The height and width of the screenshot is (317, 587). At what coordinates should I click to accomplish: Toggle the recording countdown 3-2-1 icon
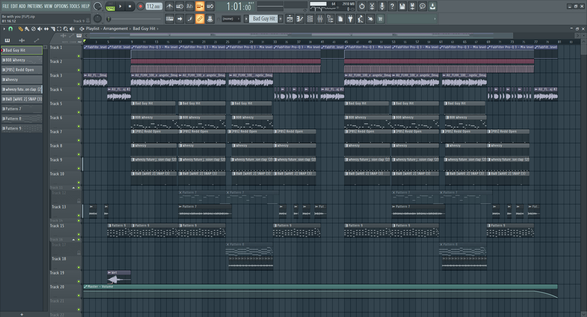[190, 6]
